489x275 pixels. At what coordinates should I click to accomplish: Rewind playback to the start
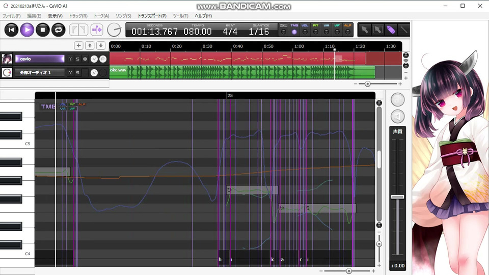pos(11,30)
